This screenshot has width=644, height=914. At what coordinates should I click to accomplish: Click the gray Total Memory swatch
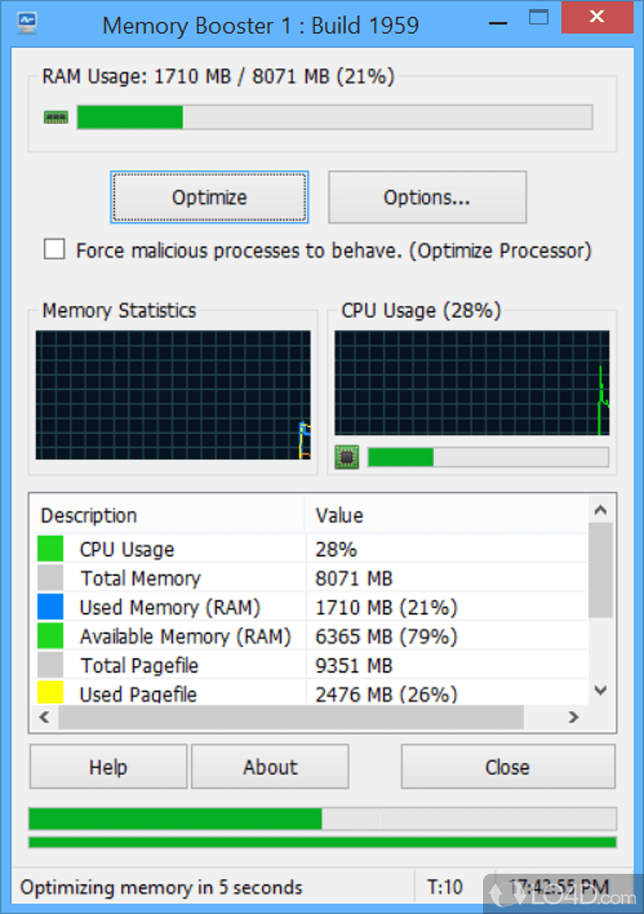point(50,578)
